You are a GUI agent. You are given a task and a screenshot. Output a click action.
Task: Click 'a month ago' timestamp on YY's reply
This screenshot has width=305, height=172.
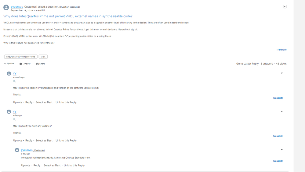[x=19, y=77]
